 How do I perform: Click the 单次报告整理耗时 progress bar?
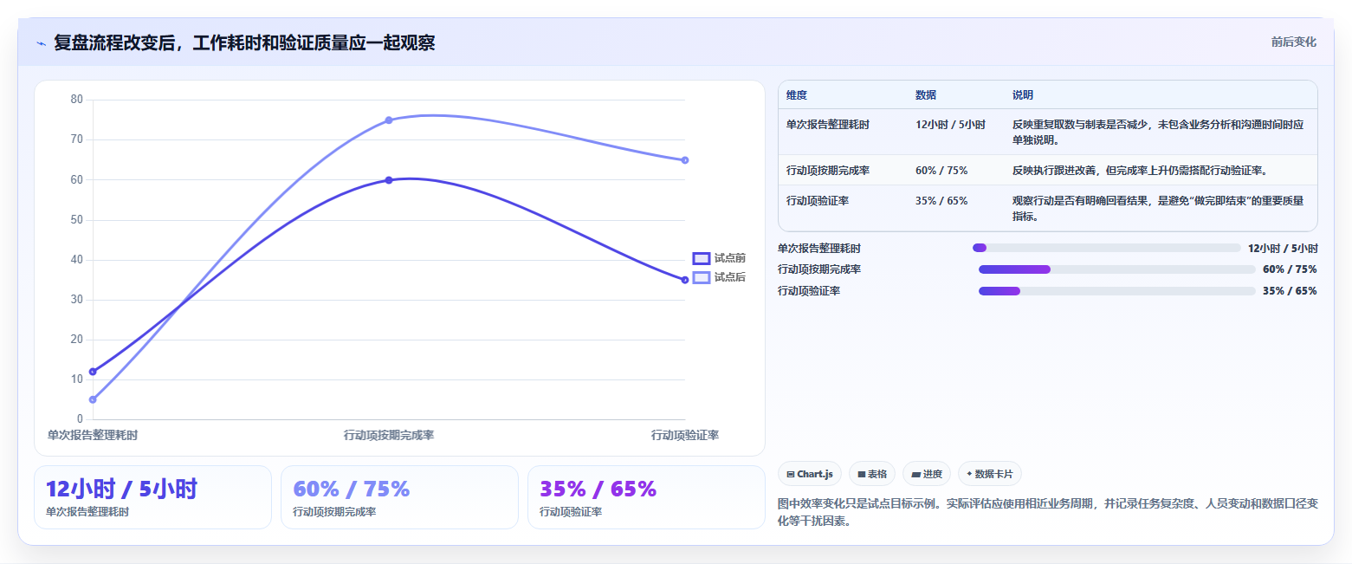coord(1107,248)
